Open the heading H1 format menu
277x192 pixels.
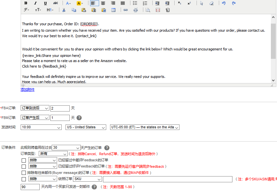[x=50, y=10]
